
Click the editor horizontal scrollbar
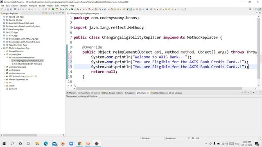[159, 89]
